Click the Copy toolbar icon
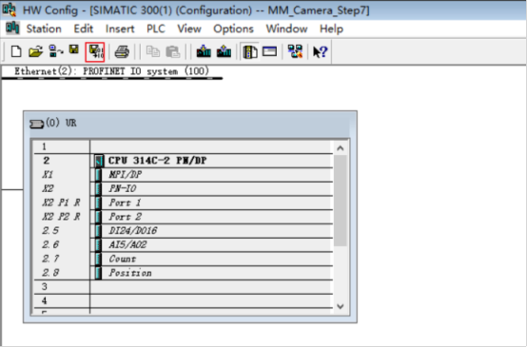 [153, 51]
